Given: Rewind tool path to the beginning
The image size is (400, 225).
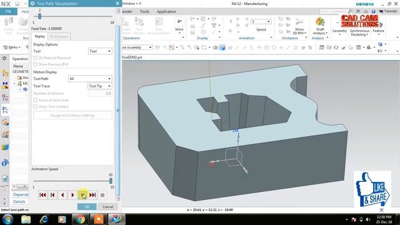Looking at the screenshot, I should [42, 195].
